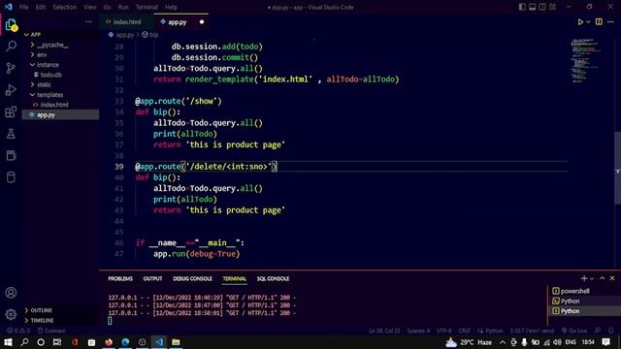This screenshot has height=349, width=621.
Task: Switch to the PROBLEMS panel tab
Action: tap(120, 278)
